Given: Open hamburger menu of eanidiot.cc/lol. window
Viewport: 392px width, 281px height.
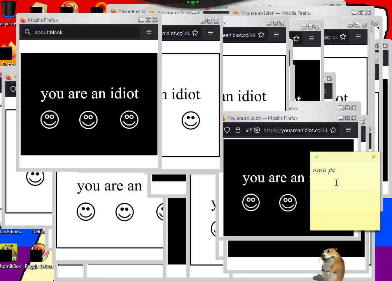Looking at the screenshot, I should click(276, 35).
